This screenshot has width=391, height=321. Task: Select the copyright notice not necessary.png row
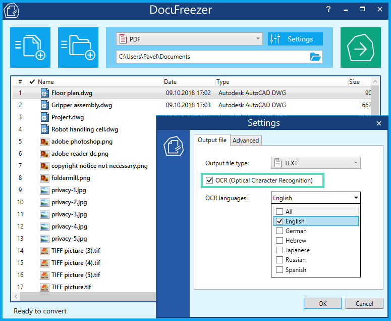pos(84,166)
